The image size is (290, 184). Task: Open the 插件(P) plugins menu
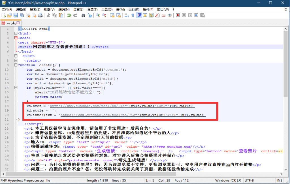click(148, 10)
